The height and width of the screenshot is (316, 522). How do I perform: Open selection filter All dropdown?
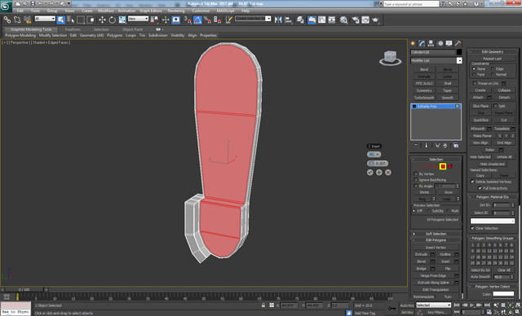[x=45, y=19]
